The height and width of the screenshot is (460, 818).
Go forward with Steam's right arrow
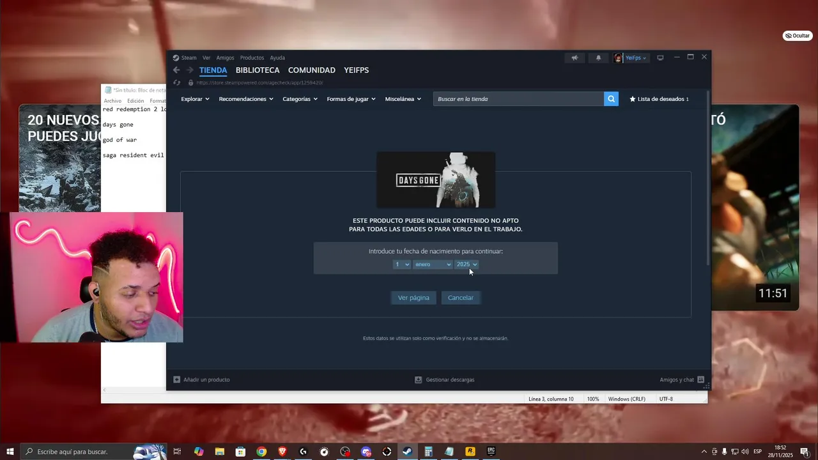click(x=190, y=70)
